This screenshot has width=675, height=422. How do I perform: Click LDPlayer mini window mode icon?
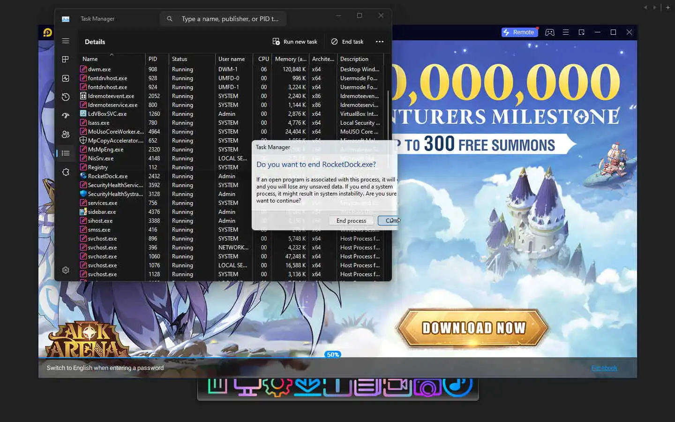coord(582,32)
